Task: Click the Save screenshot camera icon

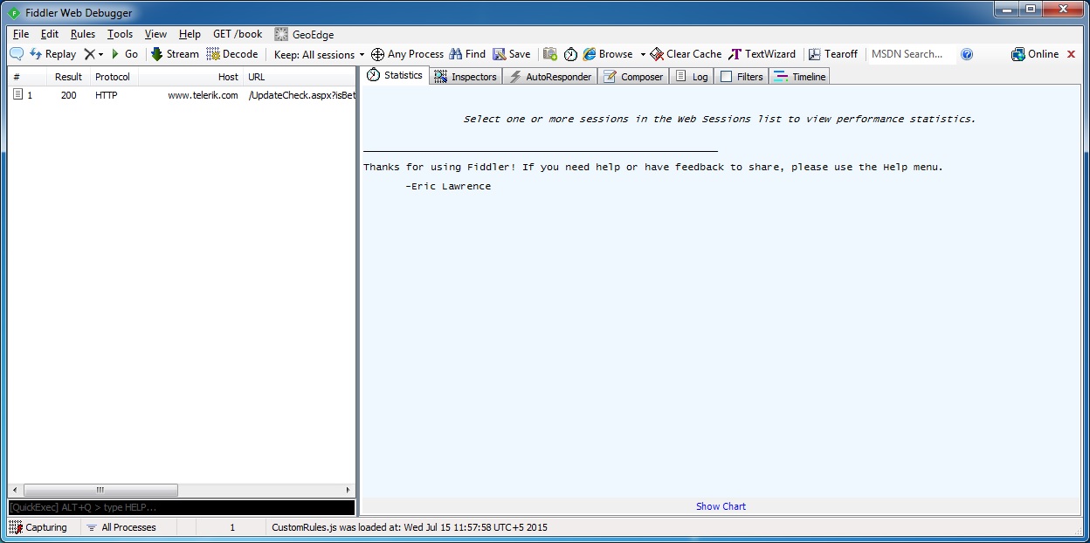Action: point(550,54)
